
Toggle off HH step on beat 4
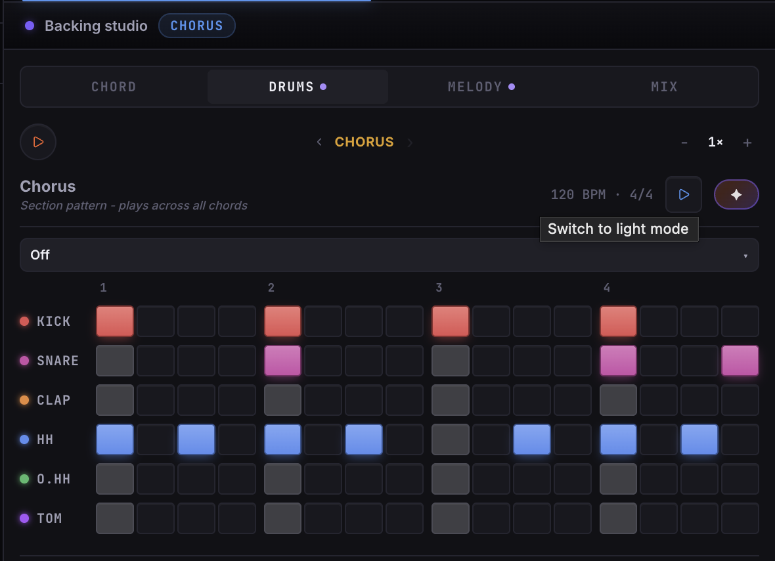pyautogui.click(x=618, y=439)
